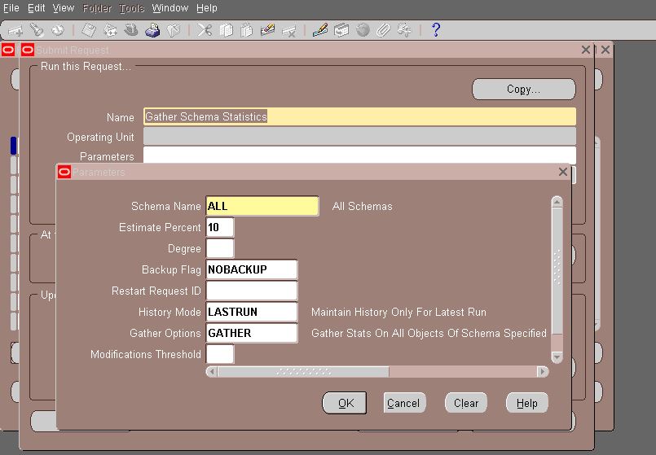Click the Operating Unit field
656x455 pixels.
(x=360, y=136)
